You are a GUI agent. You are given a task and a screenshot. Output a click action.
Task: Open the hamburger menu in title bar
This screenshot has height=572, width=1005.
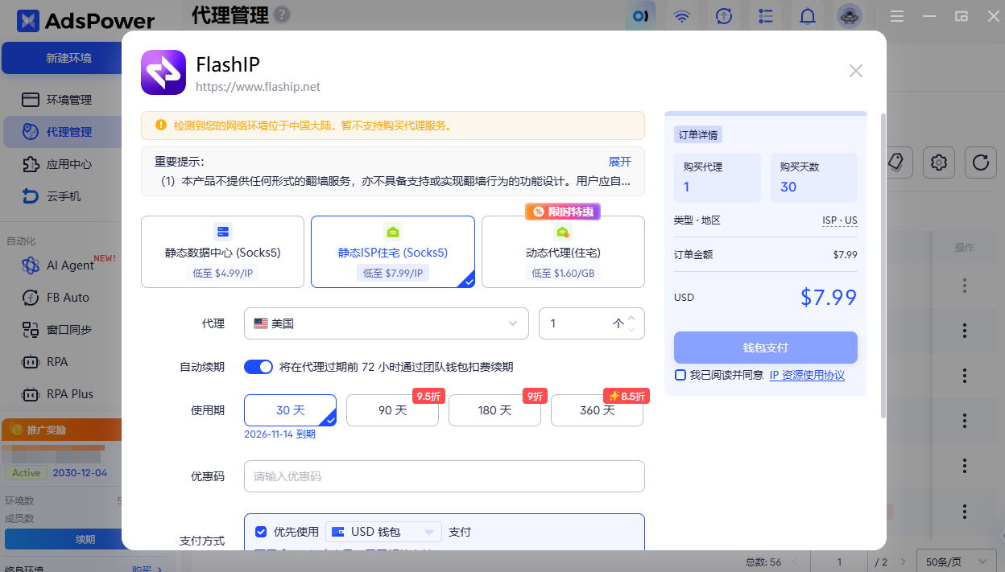(x=897, y=16)
